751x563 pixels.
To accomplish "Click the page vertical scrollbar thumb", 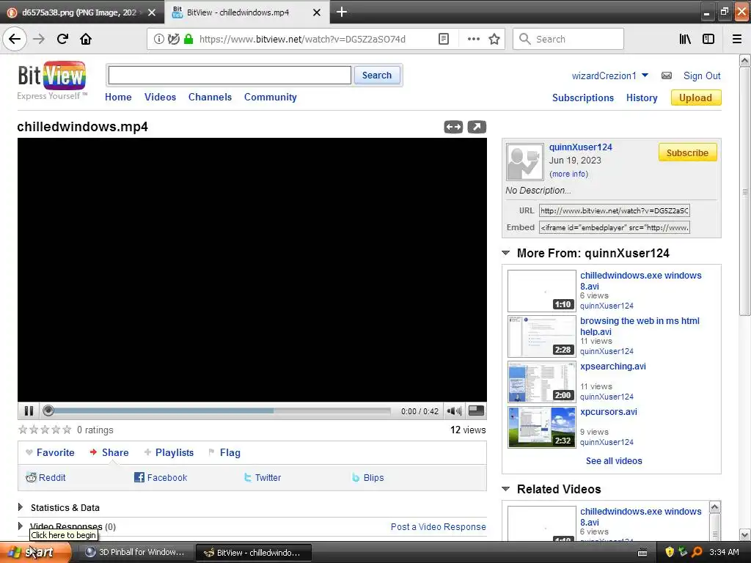I will pyautogui.click(x=744, y=191).
